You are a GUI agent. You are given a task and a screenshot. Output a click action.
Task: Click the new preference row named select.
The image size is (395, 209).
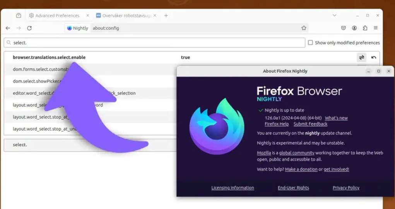click(90, 145)
